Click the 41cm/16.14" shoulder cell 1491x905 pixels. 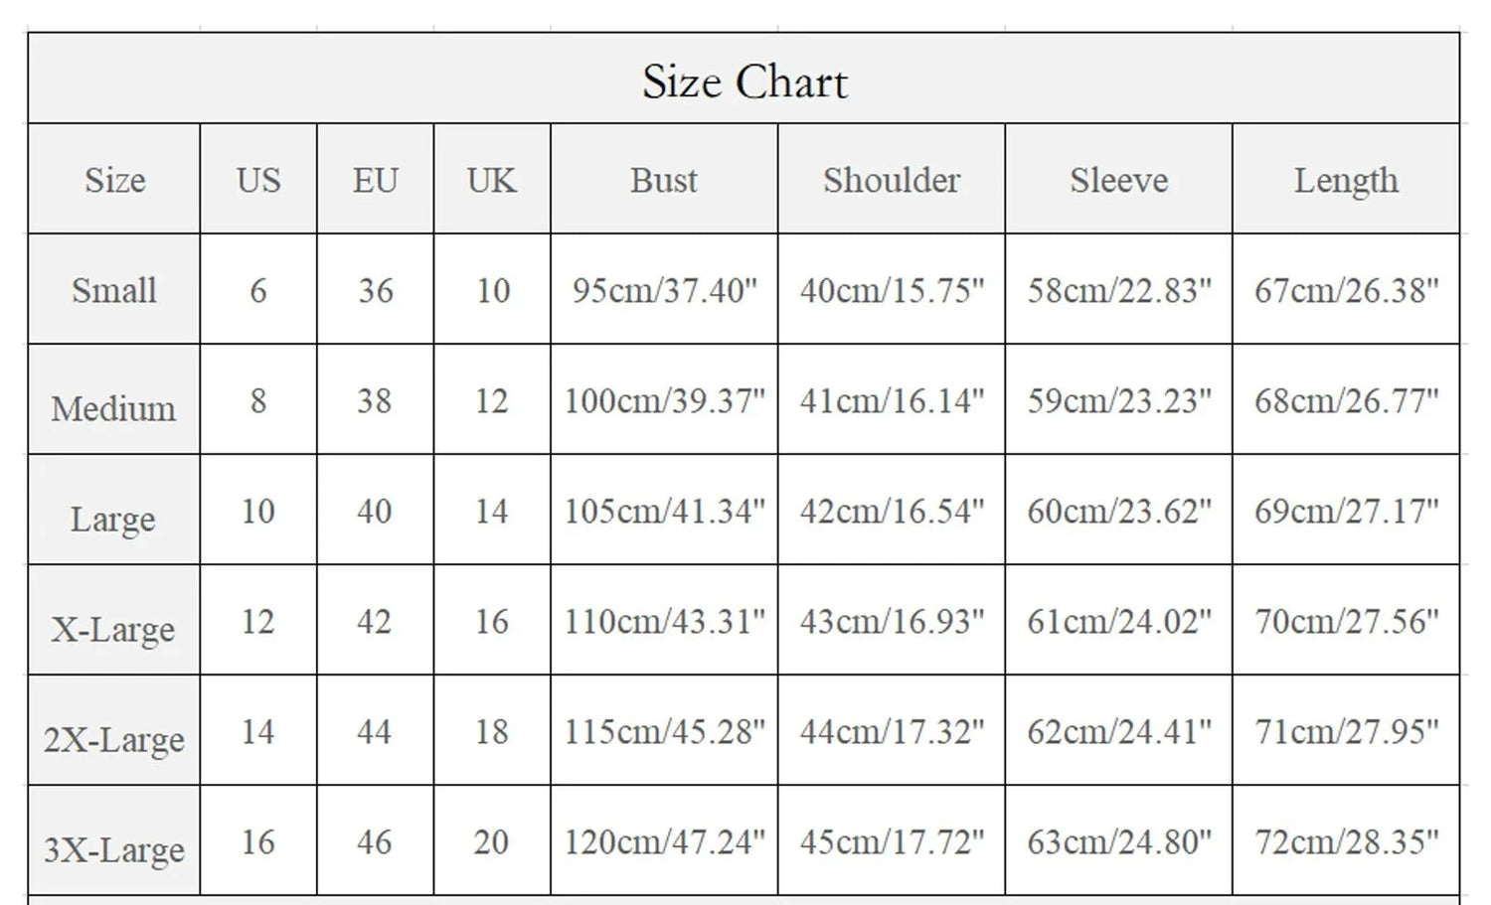(892, 400)
